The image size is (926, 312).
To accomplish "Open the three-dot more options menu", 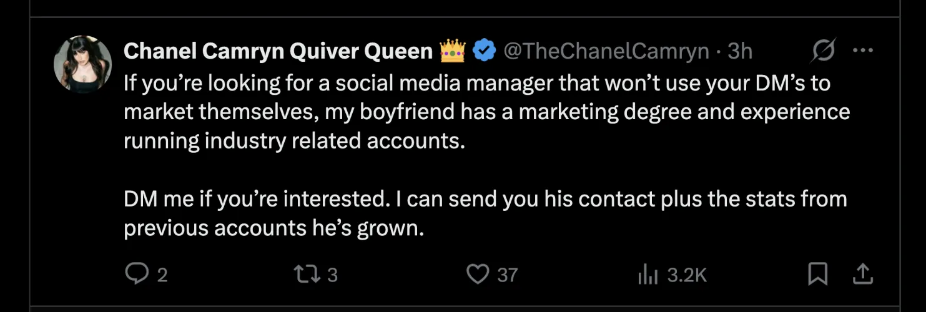I will 862,51.
